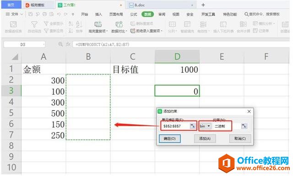Switch to the 开始 ribbon tab
Viewport: 293px width, 176px height.
pos(84,14)
